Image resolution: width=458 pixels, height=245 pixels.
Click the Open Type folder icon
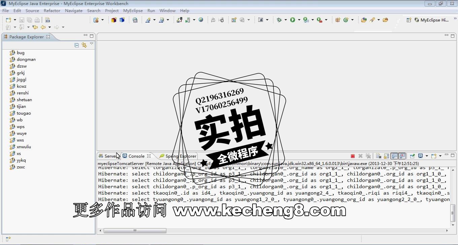click(364, 20)
